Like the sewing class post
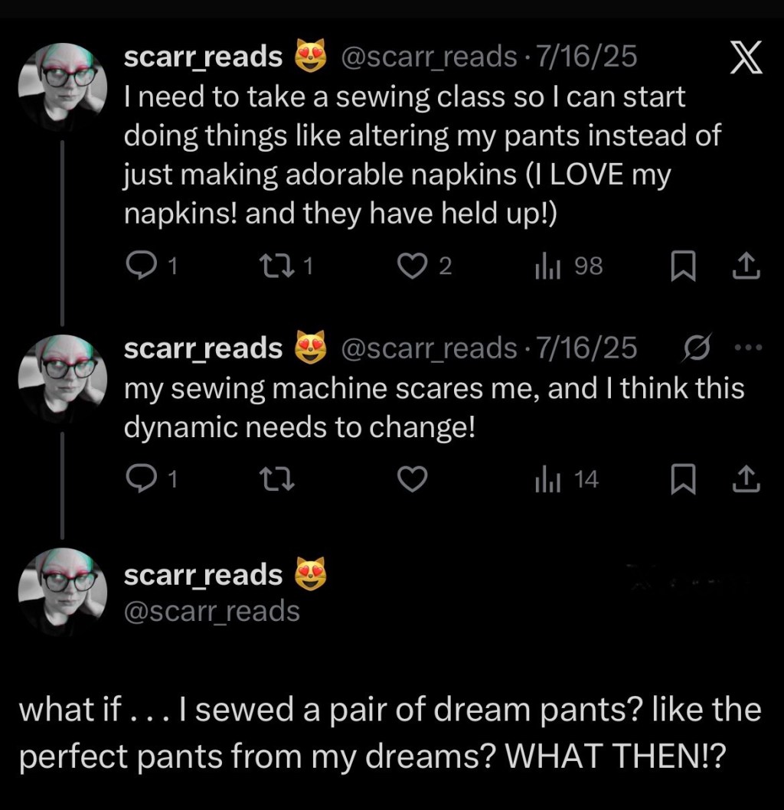This screenshot has width=784, height=810. click(414, 266)
